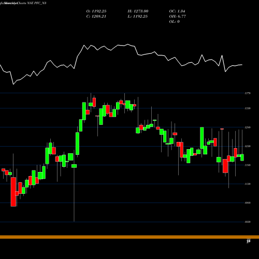Click the low value L: 1192.25

(137, 17)
